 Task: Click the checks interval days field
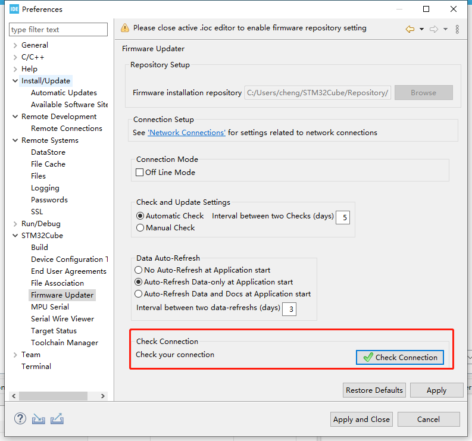coord(343,217)
